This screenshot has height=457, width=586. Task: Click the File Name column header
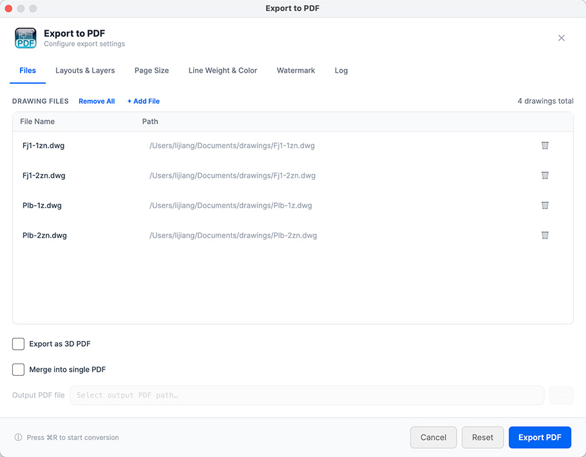click(x=37, y=122)
